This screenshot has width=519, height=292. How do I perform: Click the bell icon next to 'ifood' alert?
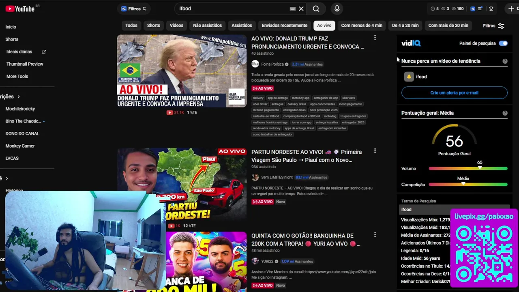coord(409,77)
